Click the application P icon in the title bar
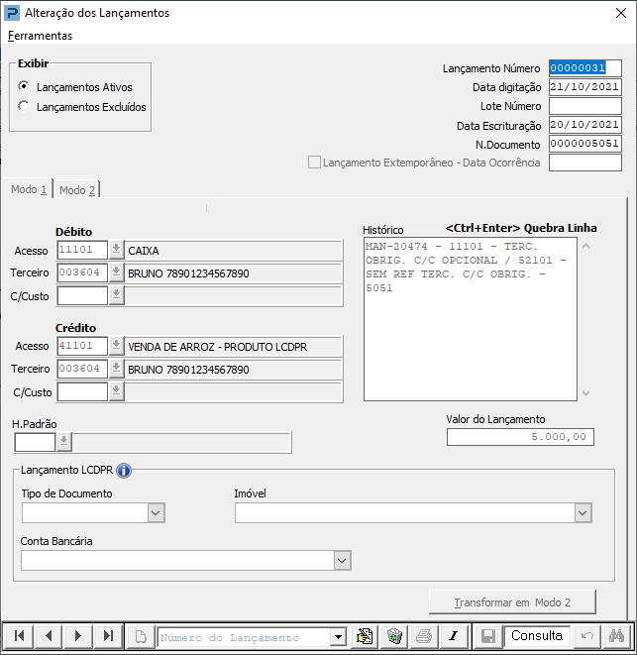This screenshot has width=637, height=655. point(11,13)
